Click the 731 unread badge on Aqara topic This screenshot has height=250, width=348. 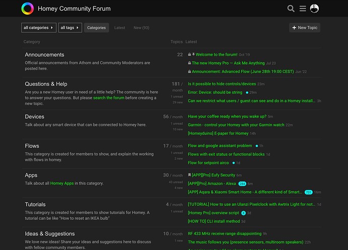pyautogui.click(x=309, y=192)
